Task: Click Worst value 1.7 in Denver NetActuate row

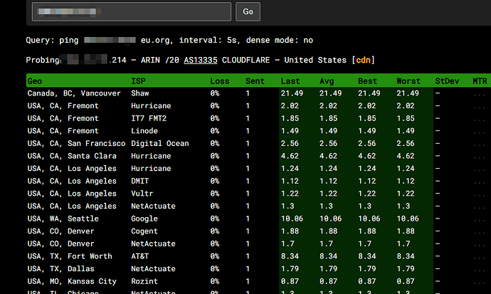Action: [403, 243]
